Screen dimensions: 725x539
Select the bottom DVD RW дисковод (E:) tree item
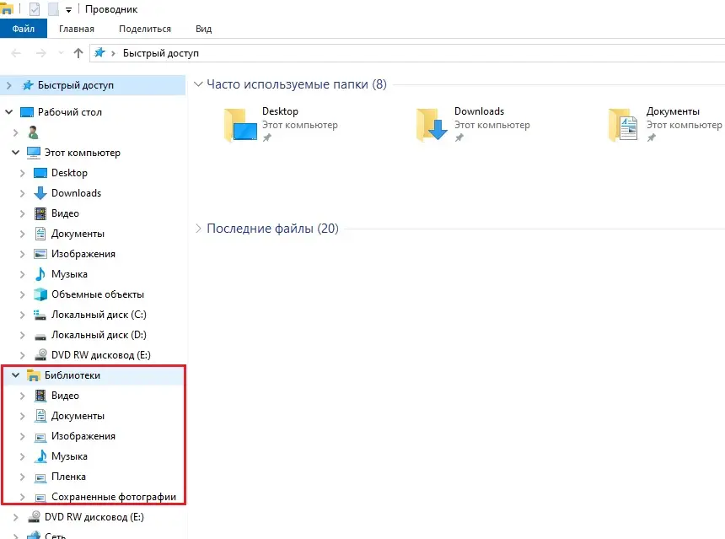tap(94, 517)
